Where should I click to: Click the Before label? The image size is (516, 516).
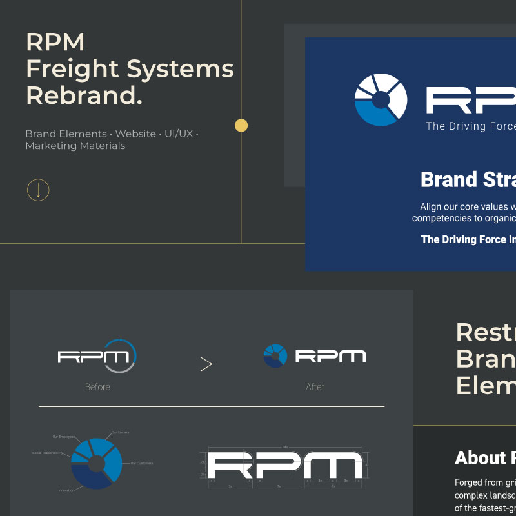[97, 387]
